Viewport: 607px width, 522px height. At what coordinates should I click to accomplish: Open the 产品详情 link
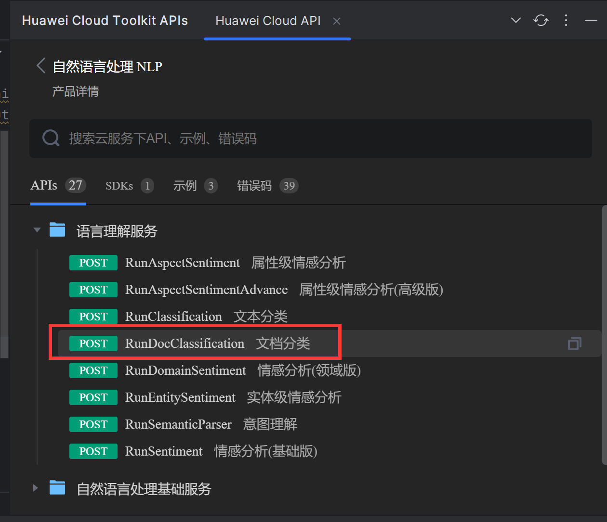pyautogui.click(x=76, y=91)
